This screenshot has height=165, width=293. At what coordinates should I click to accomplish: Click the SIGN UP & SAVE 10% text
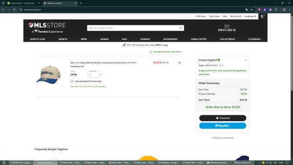tap(227, 30)
